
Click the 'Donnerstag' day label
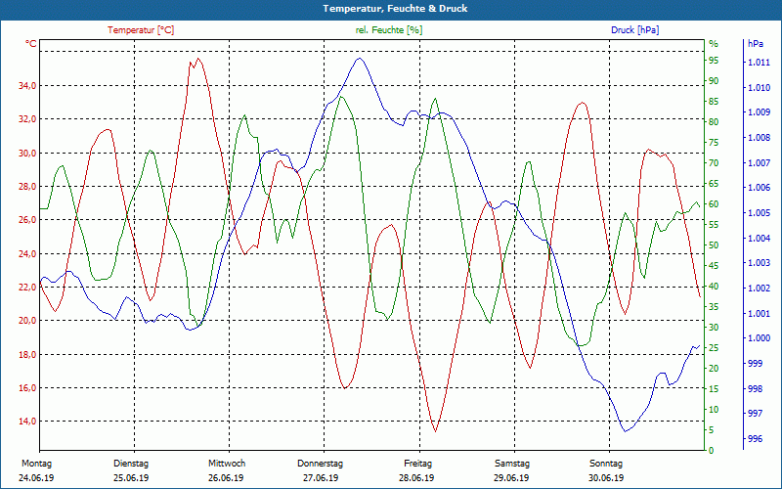tap(321, 464)
